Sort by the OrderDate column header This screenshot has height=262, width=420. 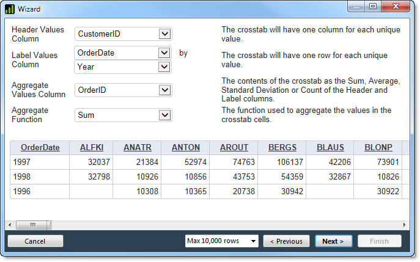pos(40,147)
